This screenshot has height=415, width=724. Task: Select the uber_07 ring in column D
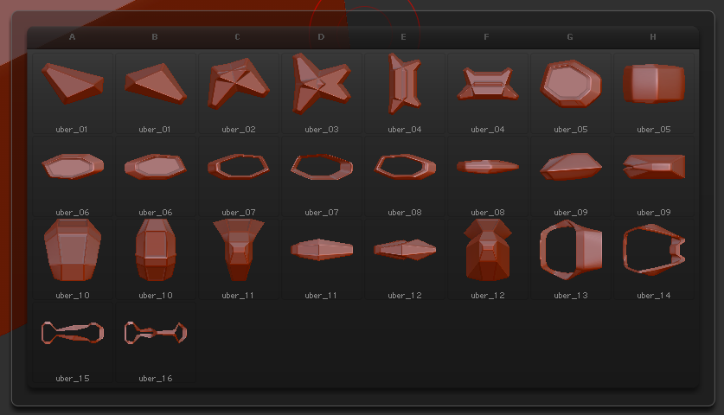point(322,176)
